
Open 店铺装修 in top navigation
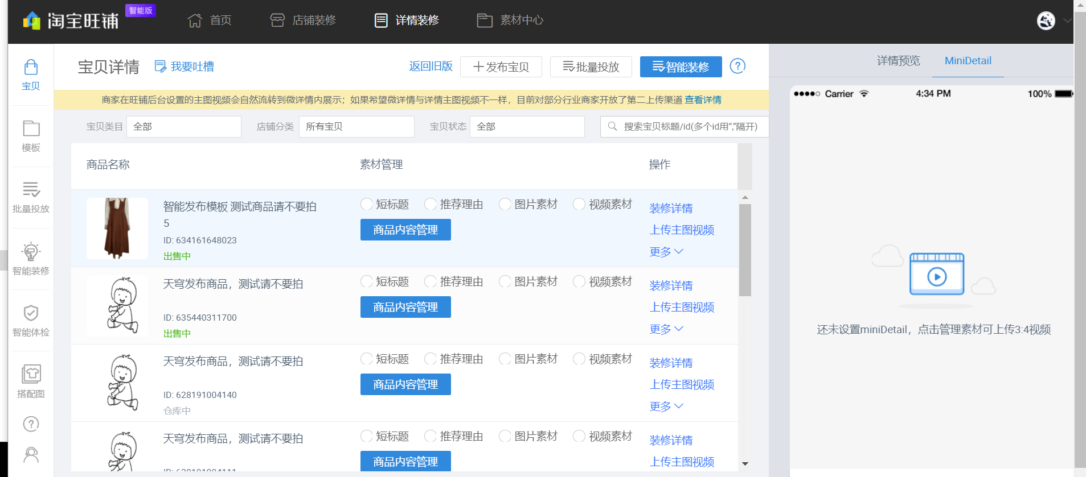click(x=303, y=20)
